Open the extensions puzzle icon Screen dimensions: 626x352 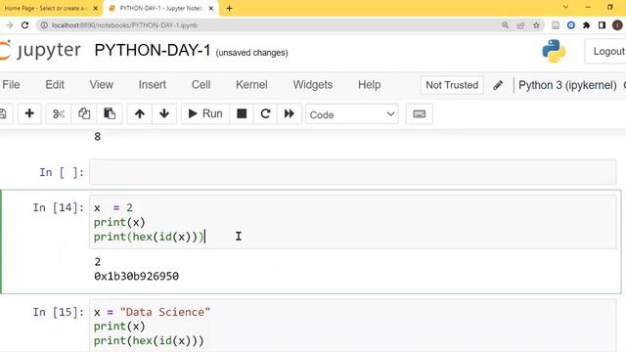point(587,25)
